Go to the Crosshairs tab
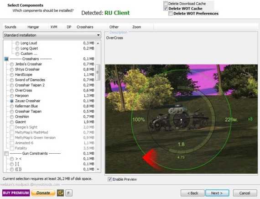The width and height of the screenshot is (260, 199). (85, 27)
